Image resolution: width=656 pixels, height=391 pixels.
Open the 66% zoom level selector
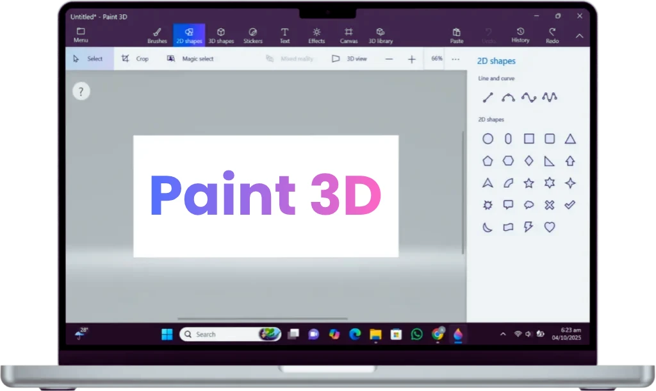[436, 58]
